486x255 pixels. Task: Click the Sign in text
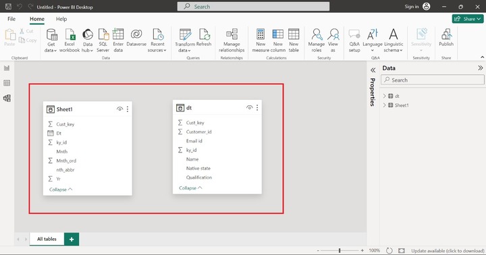pyautogui.click(x=411, y=7)
